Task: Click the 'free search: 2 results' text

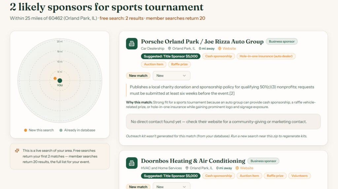Action: pyautogui.click(x=121, y=18)
